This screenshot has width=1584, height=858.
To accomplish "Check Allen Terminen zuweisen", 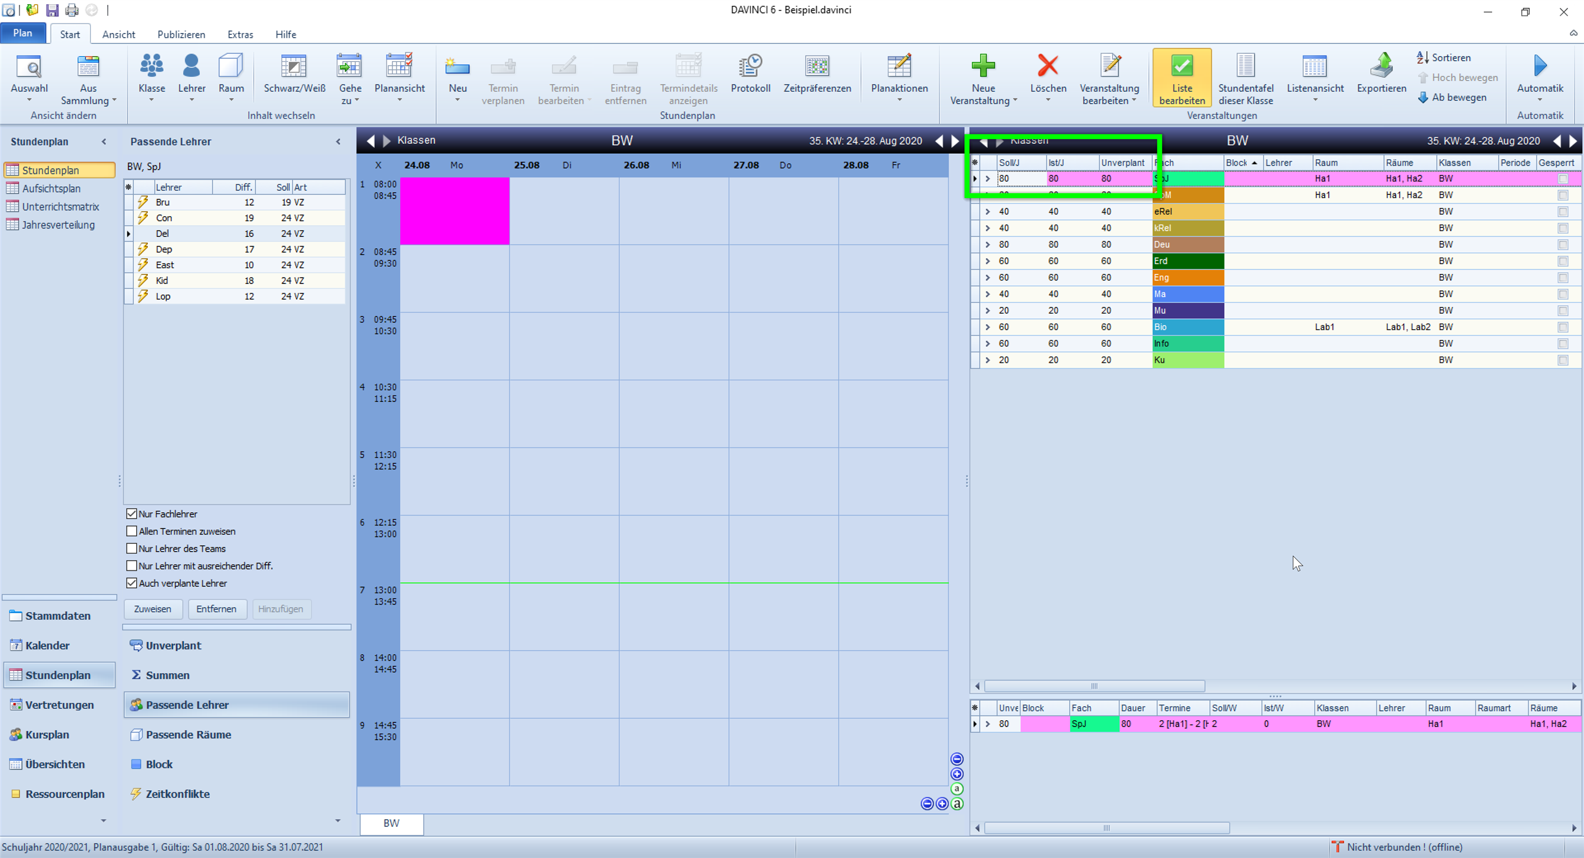I will (x=131, y=531).
